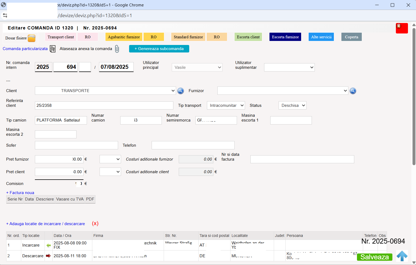
Task: Click the red Descarcare arrow icon
Action: 49,256
